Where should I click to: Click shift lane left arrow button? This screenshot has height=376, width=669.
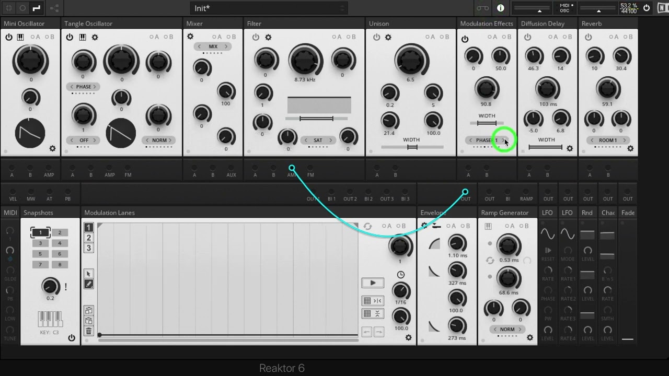[367, 332]
